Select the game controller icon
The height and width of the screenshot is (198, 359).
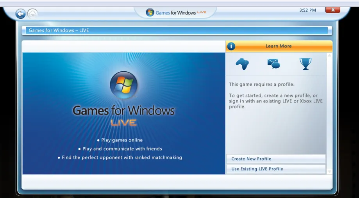click(242, 64)
